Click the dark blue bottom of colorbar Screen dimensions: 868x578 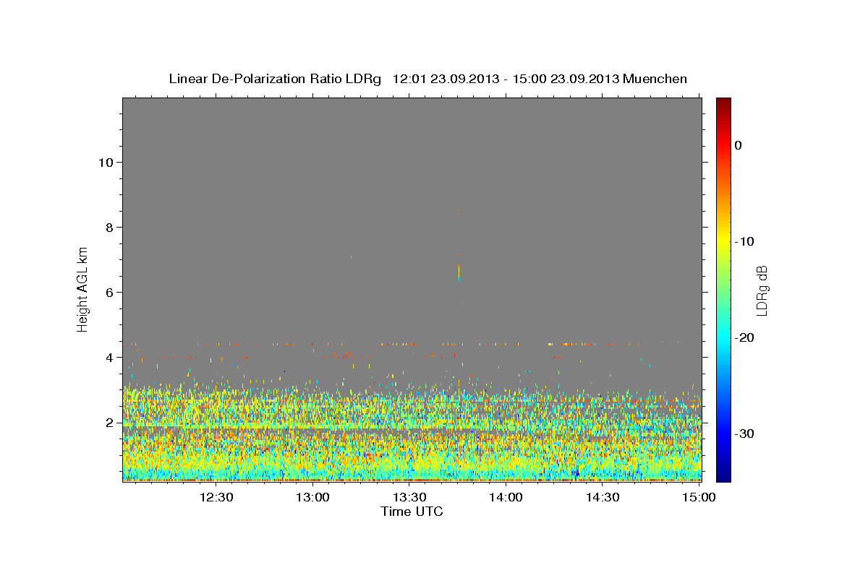pyautogui.click(x=723, y=477)
